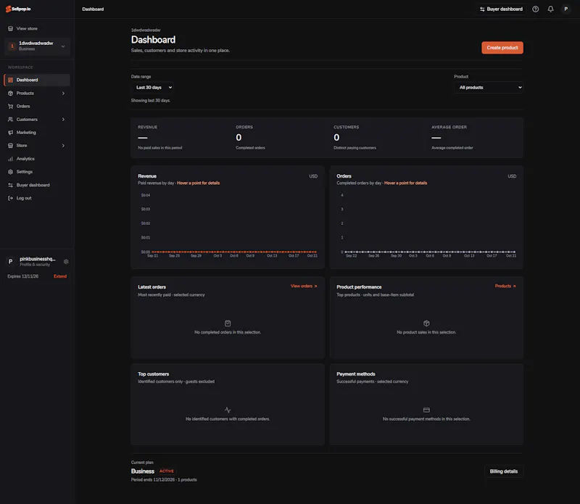This screenshot has height=504, width=580.
Task: Click the Log out arrow icon
Action: [10, 198]
